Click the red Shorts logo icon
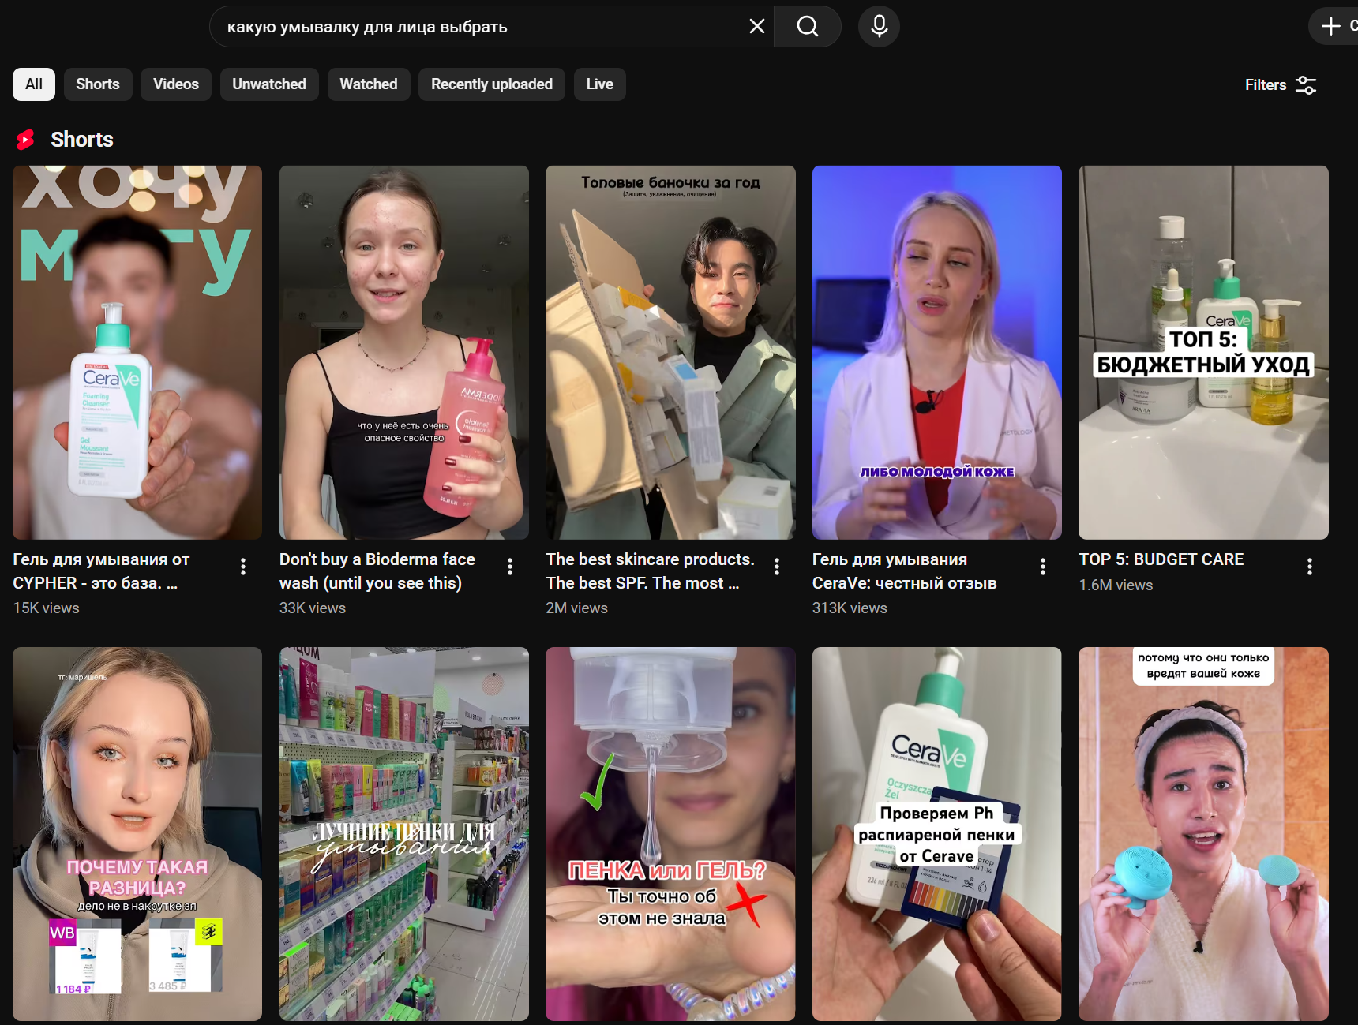 coord(25,140)
